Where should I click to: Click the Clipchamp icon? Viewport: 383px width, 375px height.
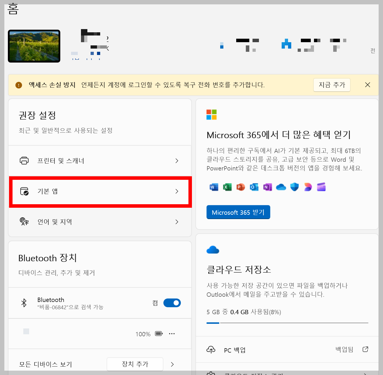pyautogui.click(x=321, y=187)
